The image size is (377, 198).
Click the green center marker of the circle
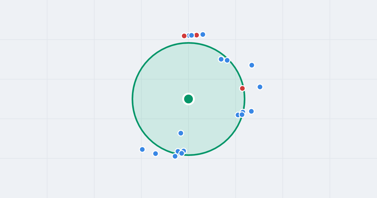coord(188,99)
